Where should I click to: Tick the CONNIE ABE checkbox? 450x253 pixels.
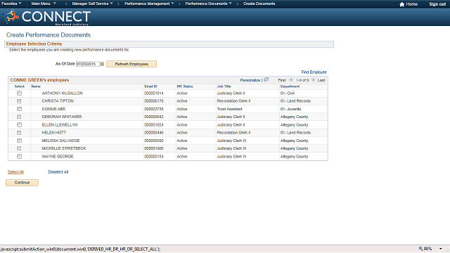pyautogui.click(x=19, y=109)
